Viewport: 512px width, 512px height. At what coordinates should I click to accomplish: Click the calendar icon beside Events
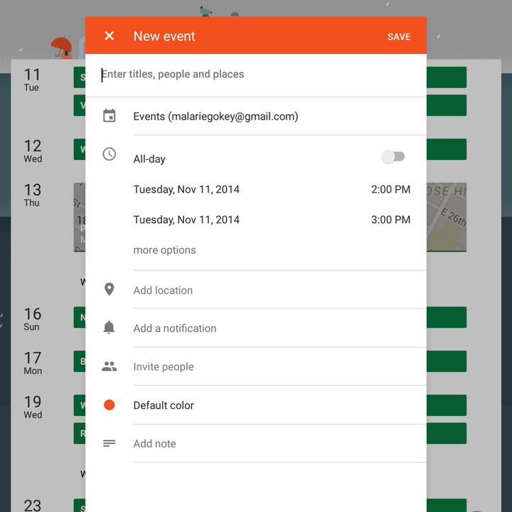pos(109,116)
